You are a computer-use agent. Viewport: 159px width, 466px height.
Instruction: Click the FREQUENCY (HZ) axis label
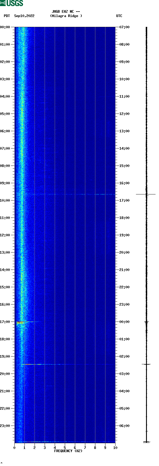coord(68,451)
